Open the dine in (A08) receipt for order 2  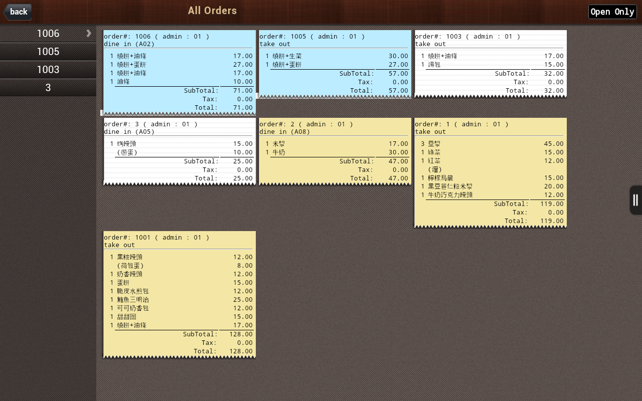(335, 150)
